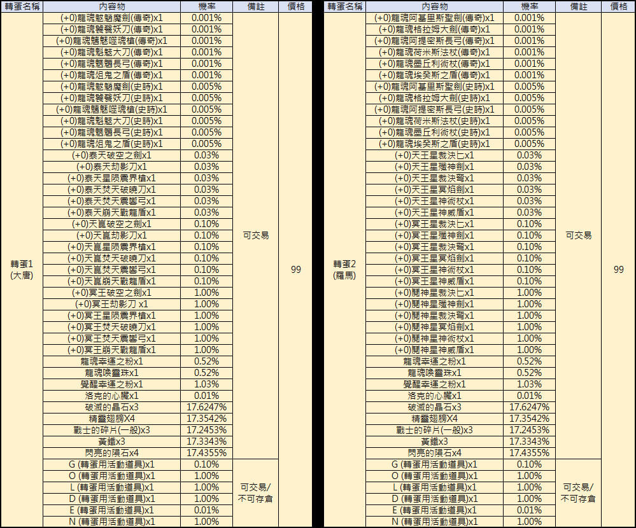
Task: Click the 轉蛋1 (大唐) gacha name cell
Action: coord(22,269)
